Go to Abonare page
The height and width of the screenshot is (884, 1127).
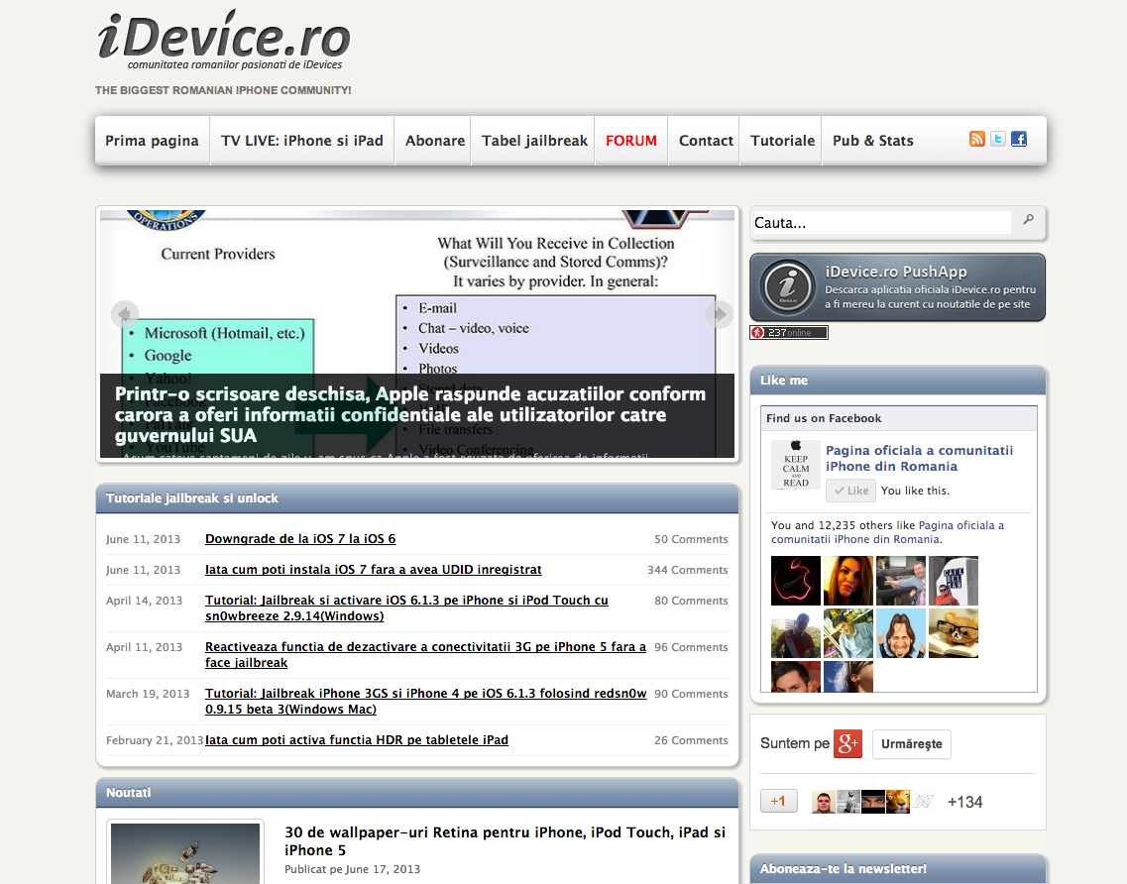click(435, 141)
